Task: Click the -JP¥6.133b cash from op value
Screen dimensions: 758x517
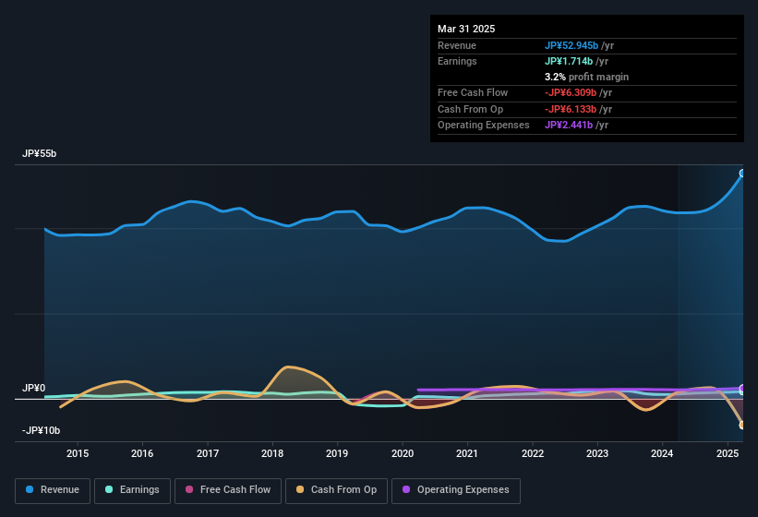Action: [x=571, y=109]
